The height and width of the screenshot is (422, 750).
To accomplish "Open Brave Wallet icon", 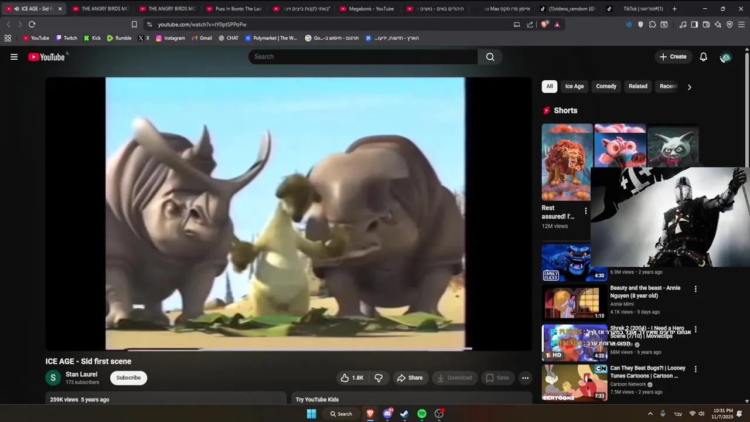I will [x=706, y=25].
